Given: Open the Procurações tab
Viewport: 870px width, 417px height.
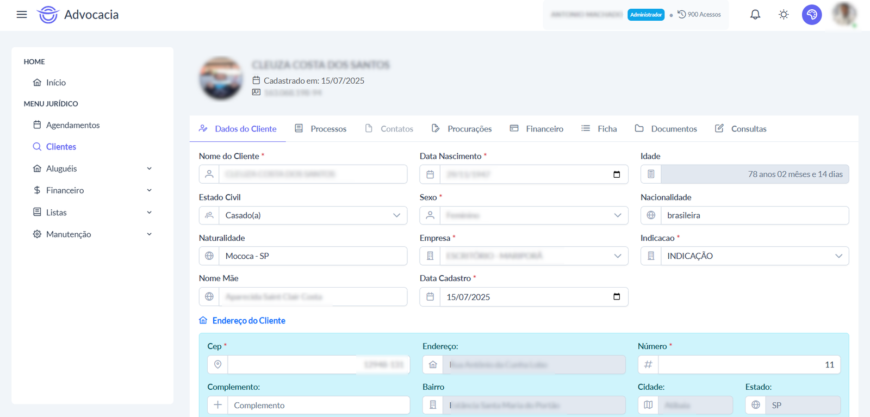Looking at the screenshot, I should 462,129.
